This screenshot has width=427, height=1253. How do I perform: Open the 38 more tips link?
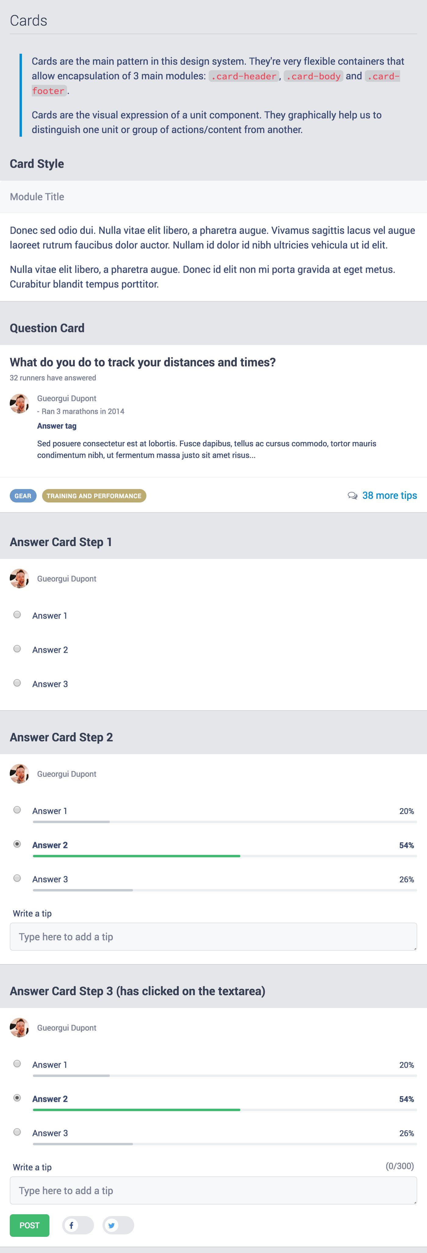click(389, 495)
